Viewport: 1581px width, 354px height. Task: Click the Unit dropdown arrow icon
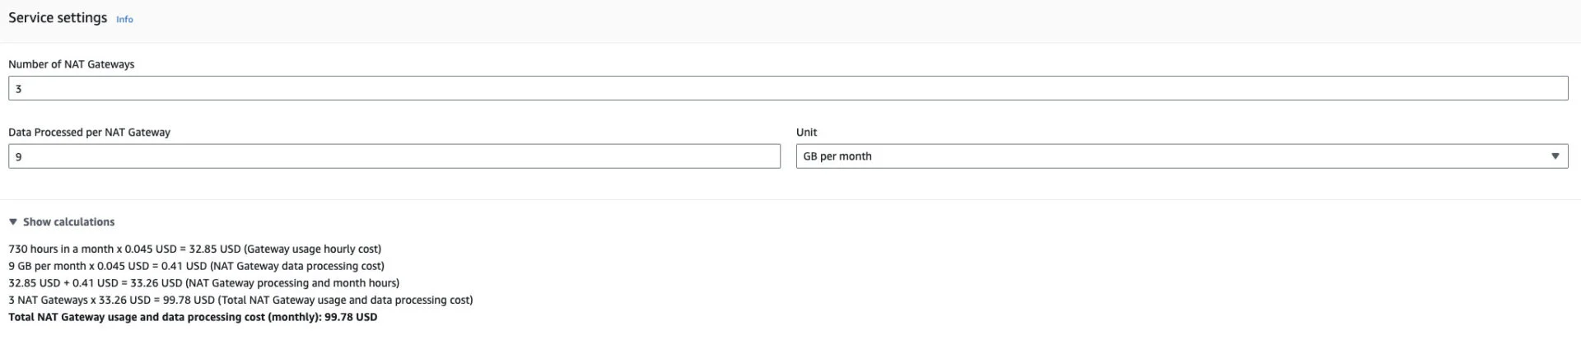click(1555, 156)
